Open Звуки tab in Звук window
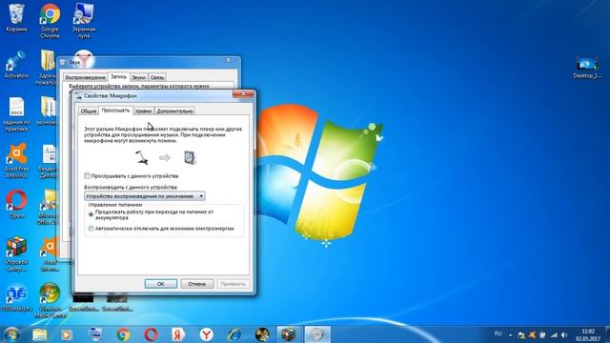This screenshot has width=610, height=343. (138, 77)
